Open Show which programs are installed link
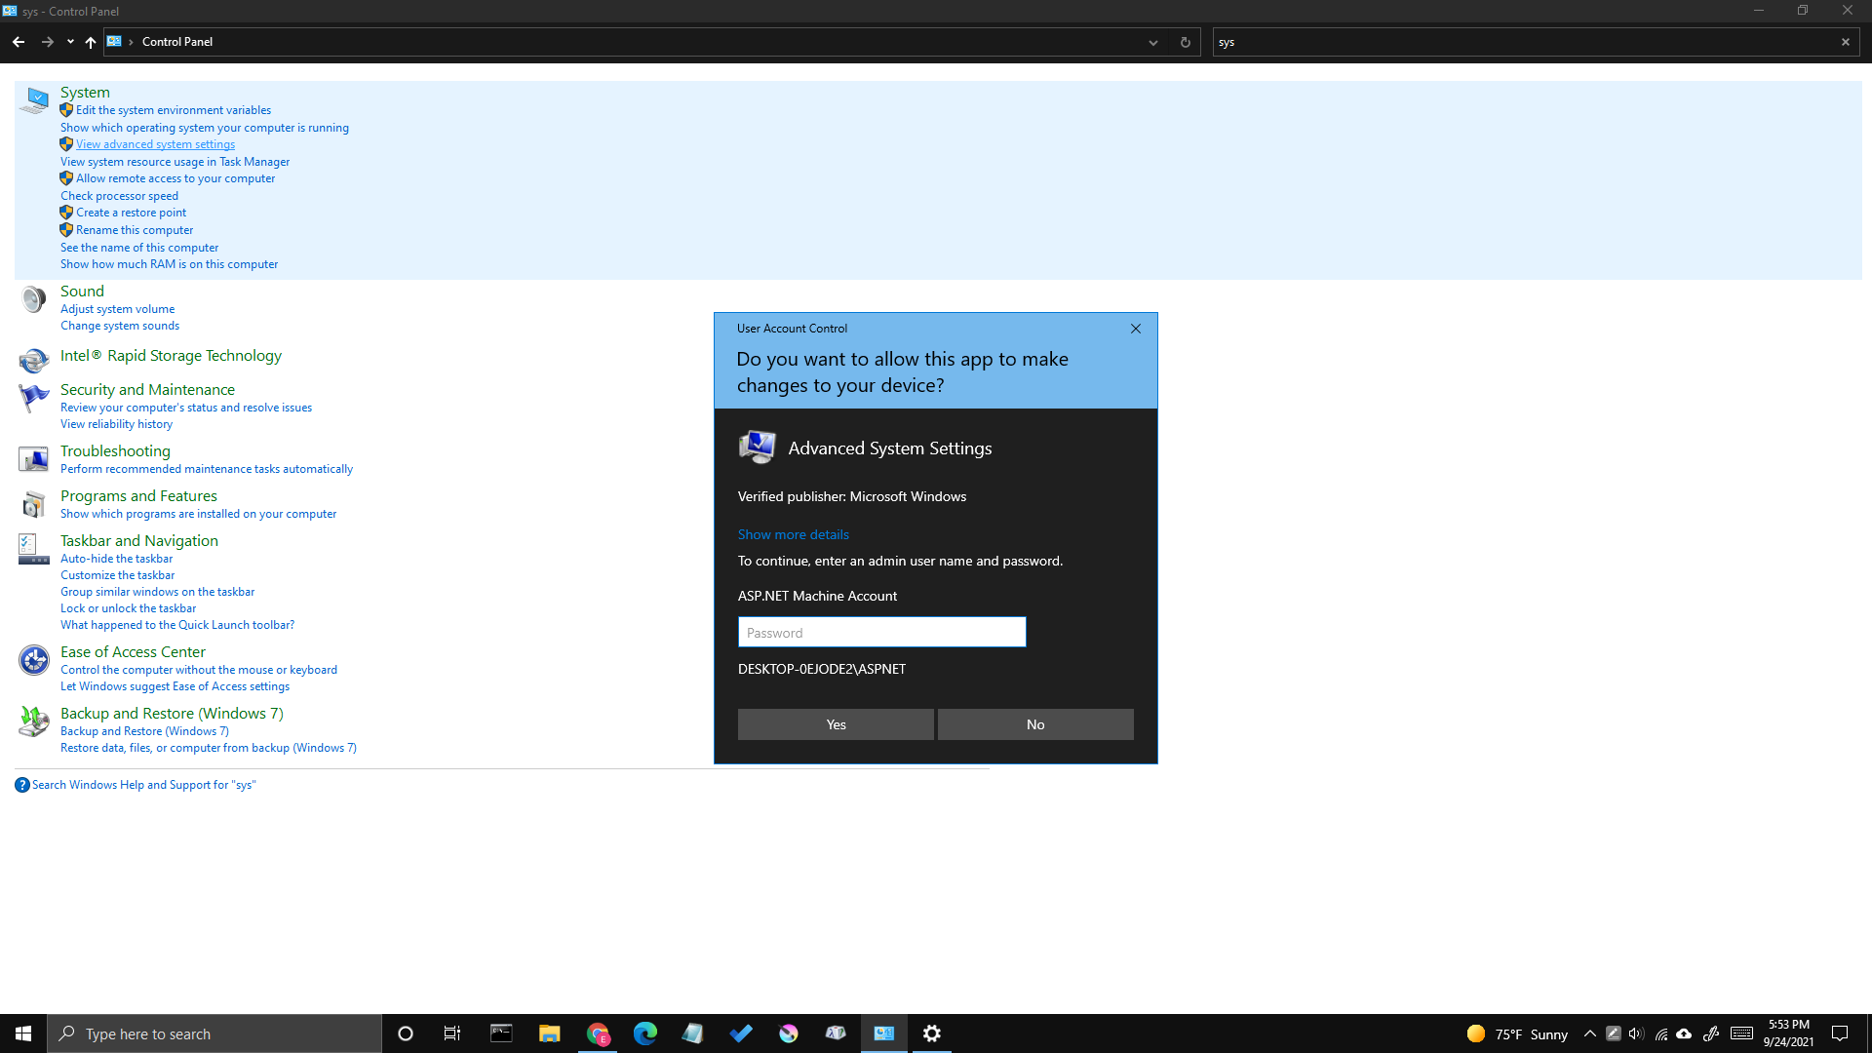This screenshot has width=1872, height=1053. point(198,514)
